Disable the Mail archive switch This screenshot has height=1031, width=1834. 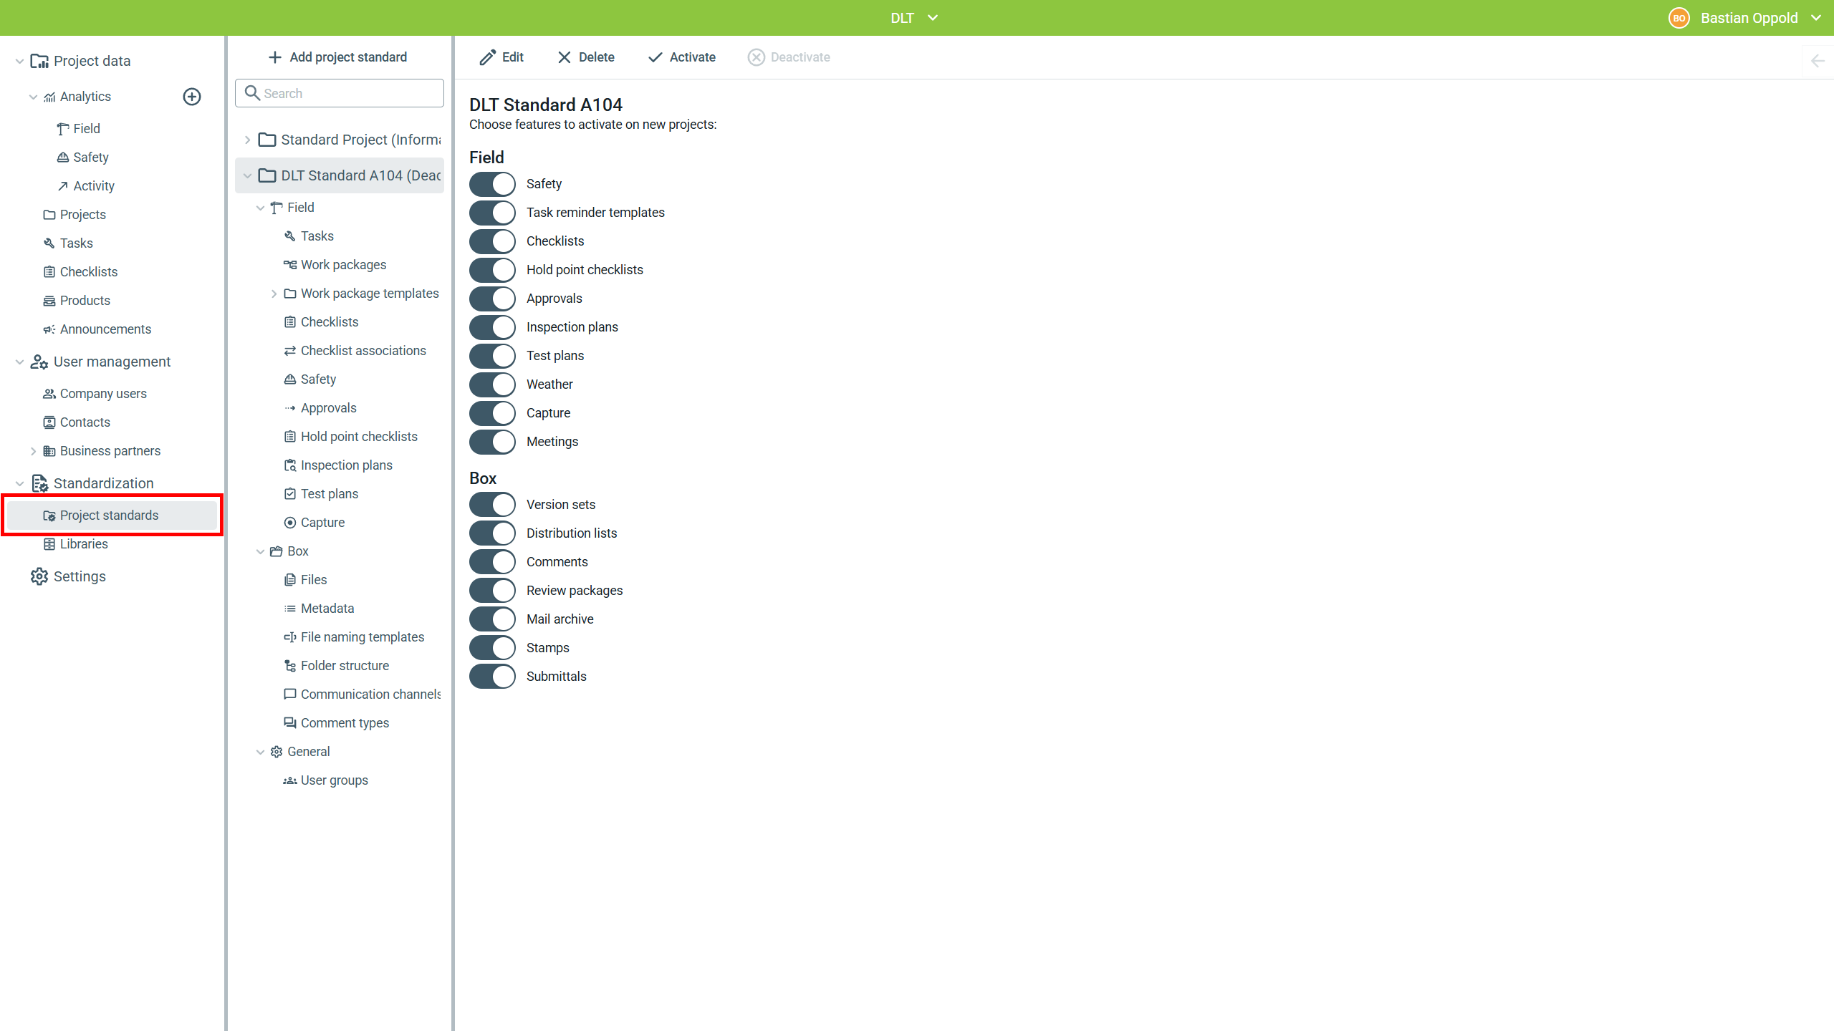492,619
